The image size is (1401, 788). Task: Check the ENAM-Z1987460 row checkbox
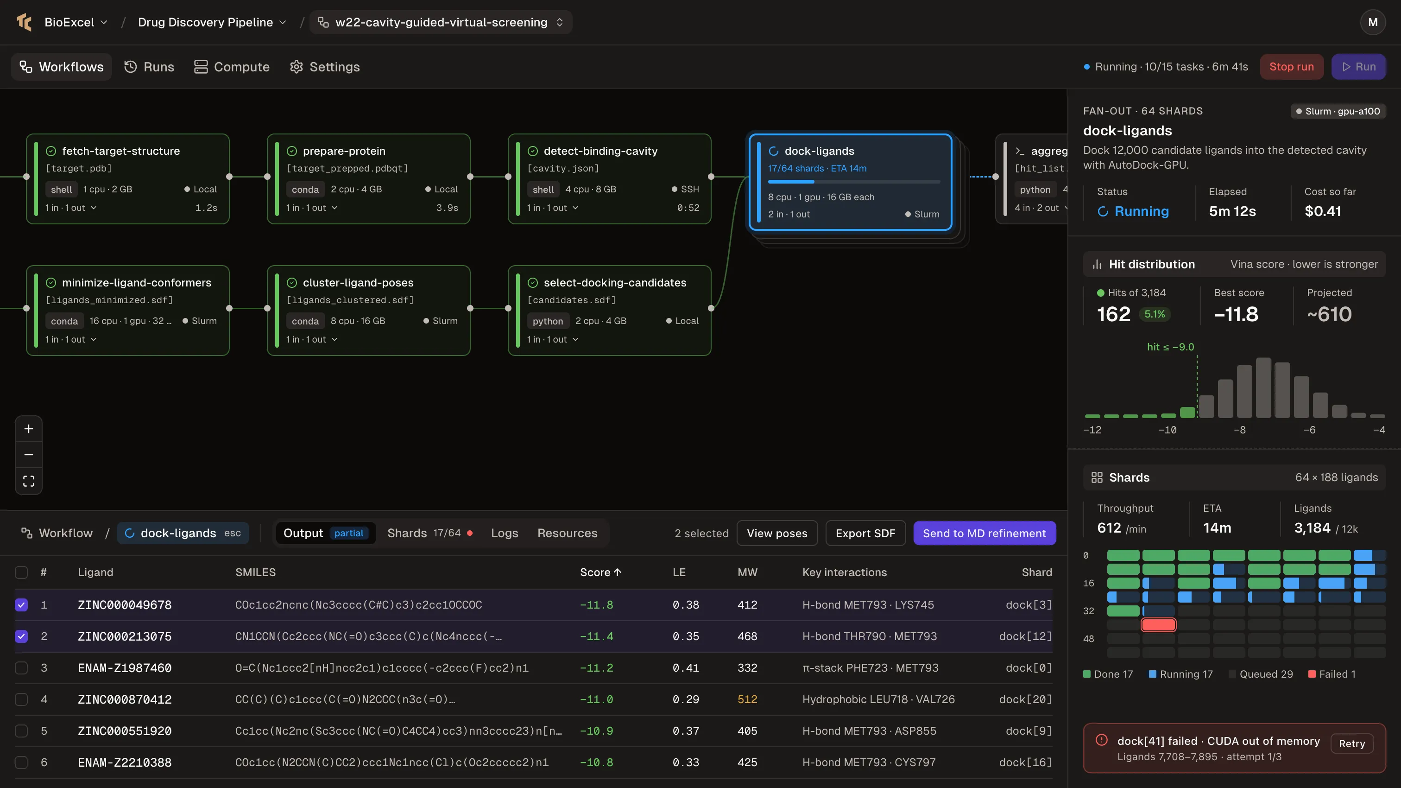point(21,668)
